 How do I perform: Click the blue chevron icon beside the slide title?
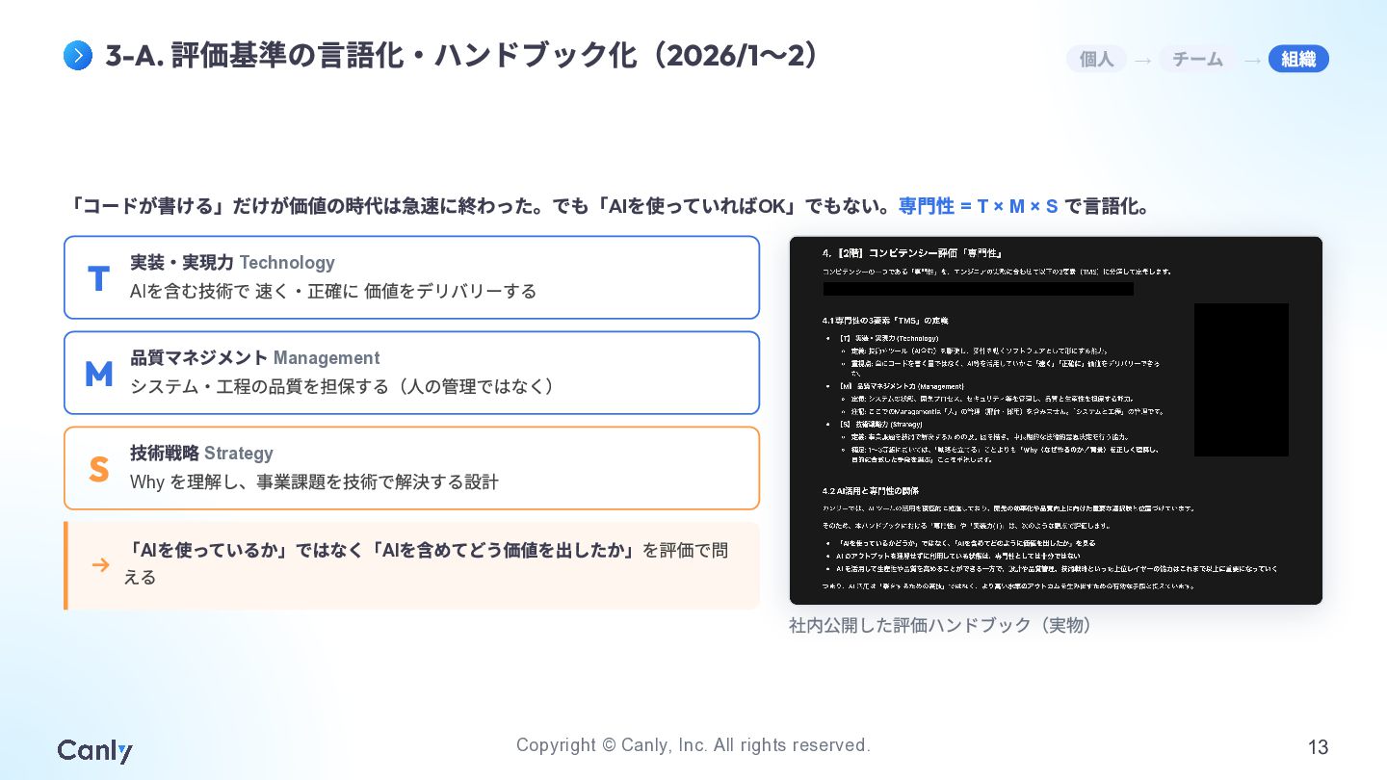tap(78, 56)
